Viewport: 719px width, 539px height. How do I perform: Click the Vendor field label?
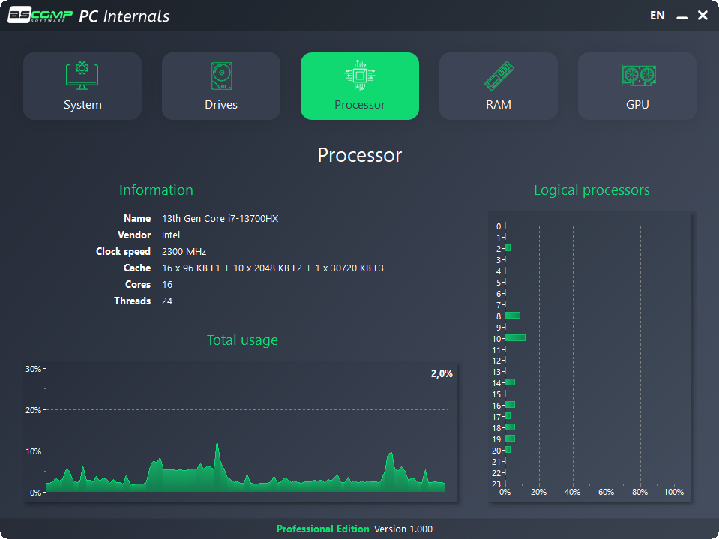pyautogui.click(x=134, y=235)
